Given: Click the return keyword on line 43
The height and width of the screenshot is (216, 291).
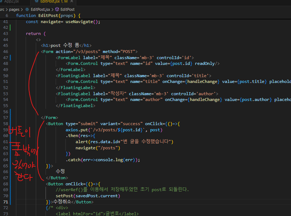Looking at the screenshot, I should click(33, 34).
